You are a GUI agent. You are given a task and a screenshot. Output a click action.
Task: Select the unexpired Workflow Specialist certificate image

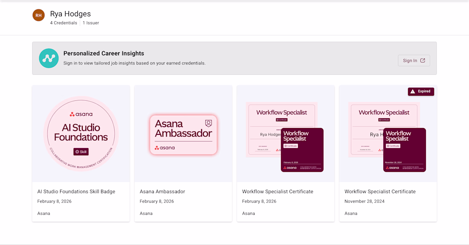click(x=285, y=136)
